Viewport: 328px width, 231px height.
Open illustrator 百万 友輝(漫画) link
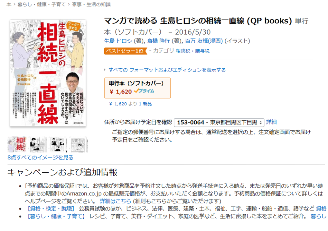click(x=204, y=41)
